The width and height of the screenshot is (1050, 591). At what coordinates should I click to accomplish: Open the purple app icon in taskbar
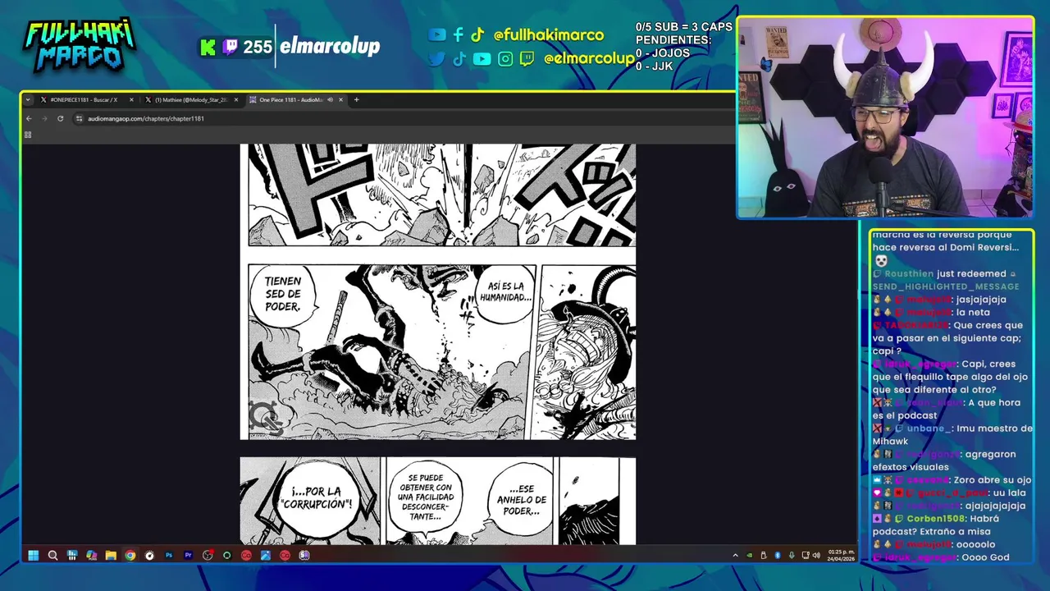[304, 555]
